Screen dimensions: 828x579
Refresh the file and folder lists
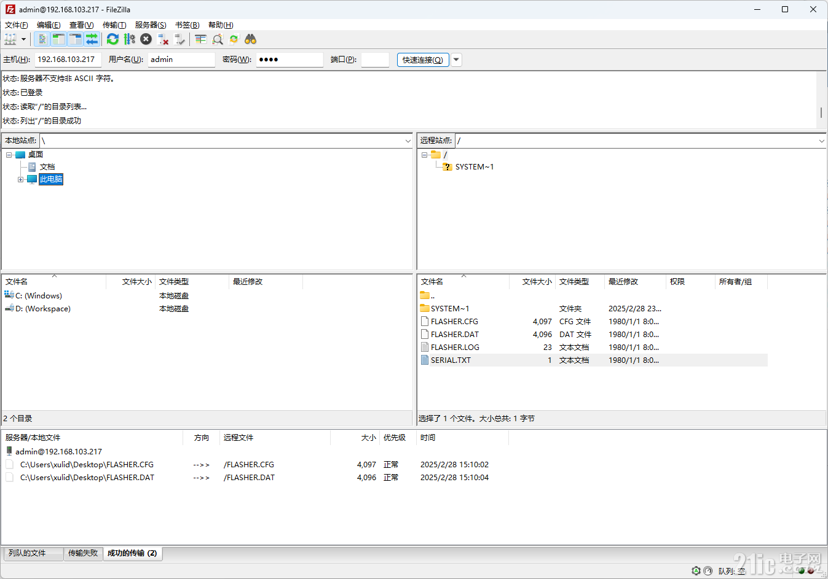tap(112, 39)
